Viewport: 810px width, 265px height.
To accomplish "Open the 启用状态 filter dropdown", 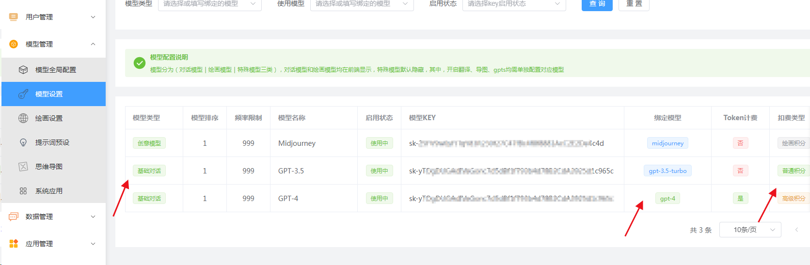I will pyautogui.click(x=514, y=4).
